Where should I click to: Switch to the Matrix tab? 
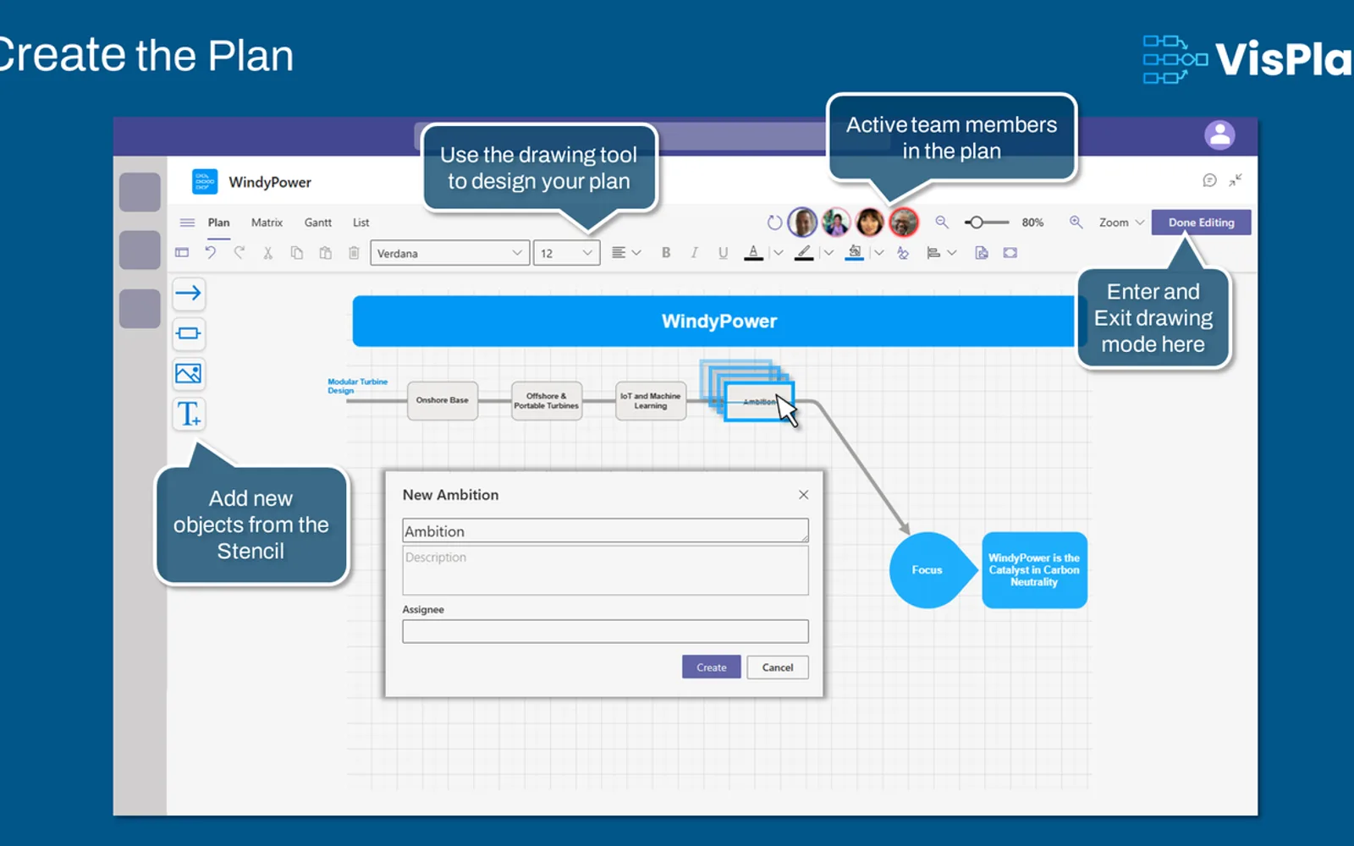pos(267,222)
